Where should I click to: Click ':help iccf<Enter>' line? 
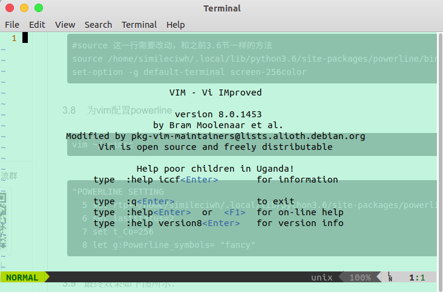pos(215,180)
